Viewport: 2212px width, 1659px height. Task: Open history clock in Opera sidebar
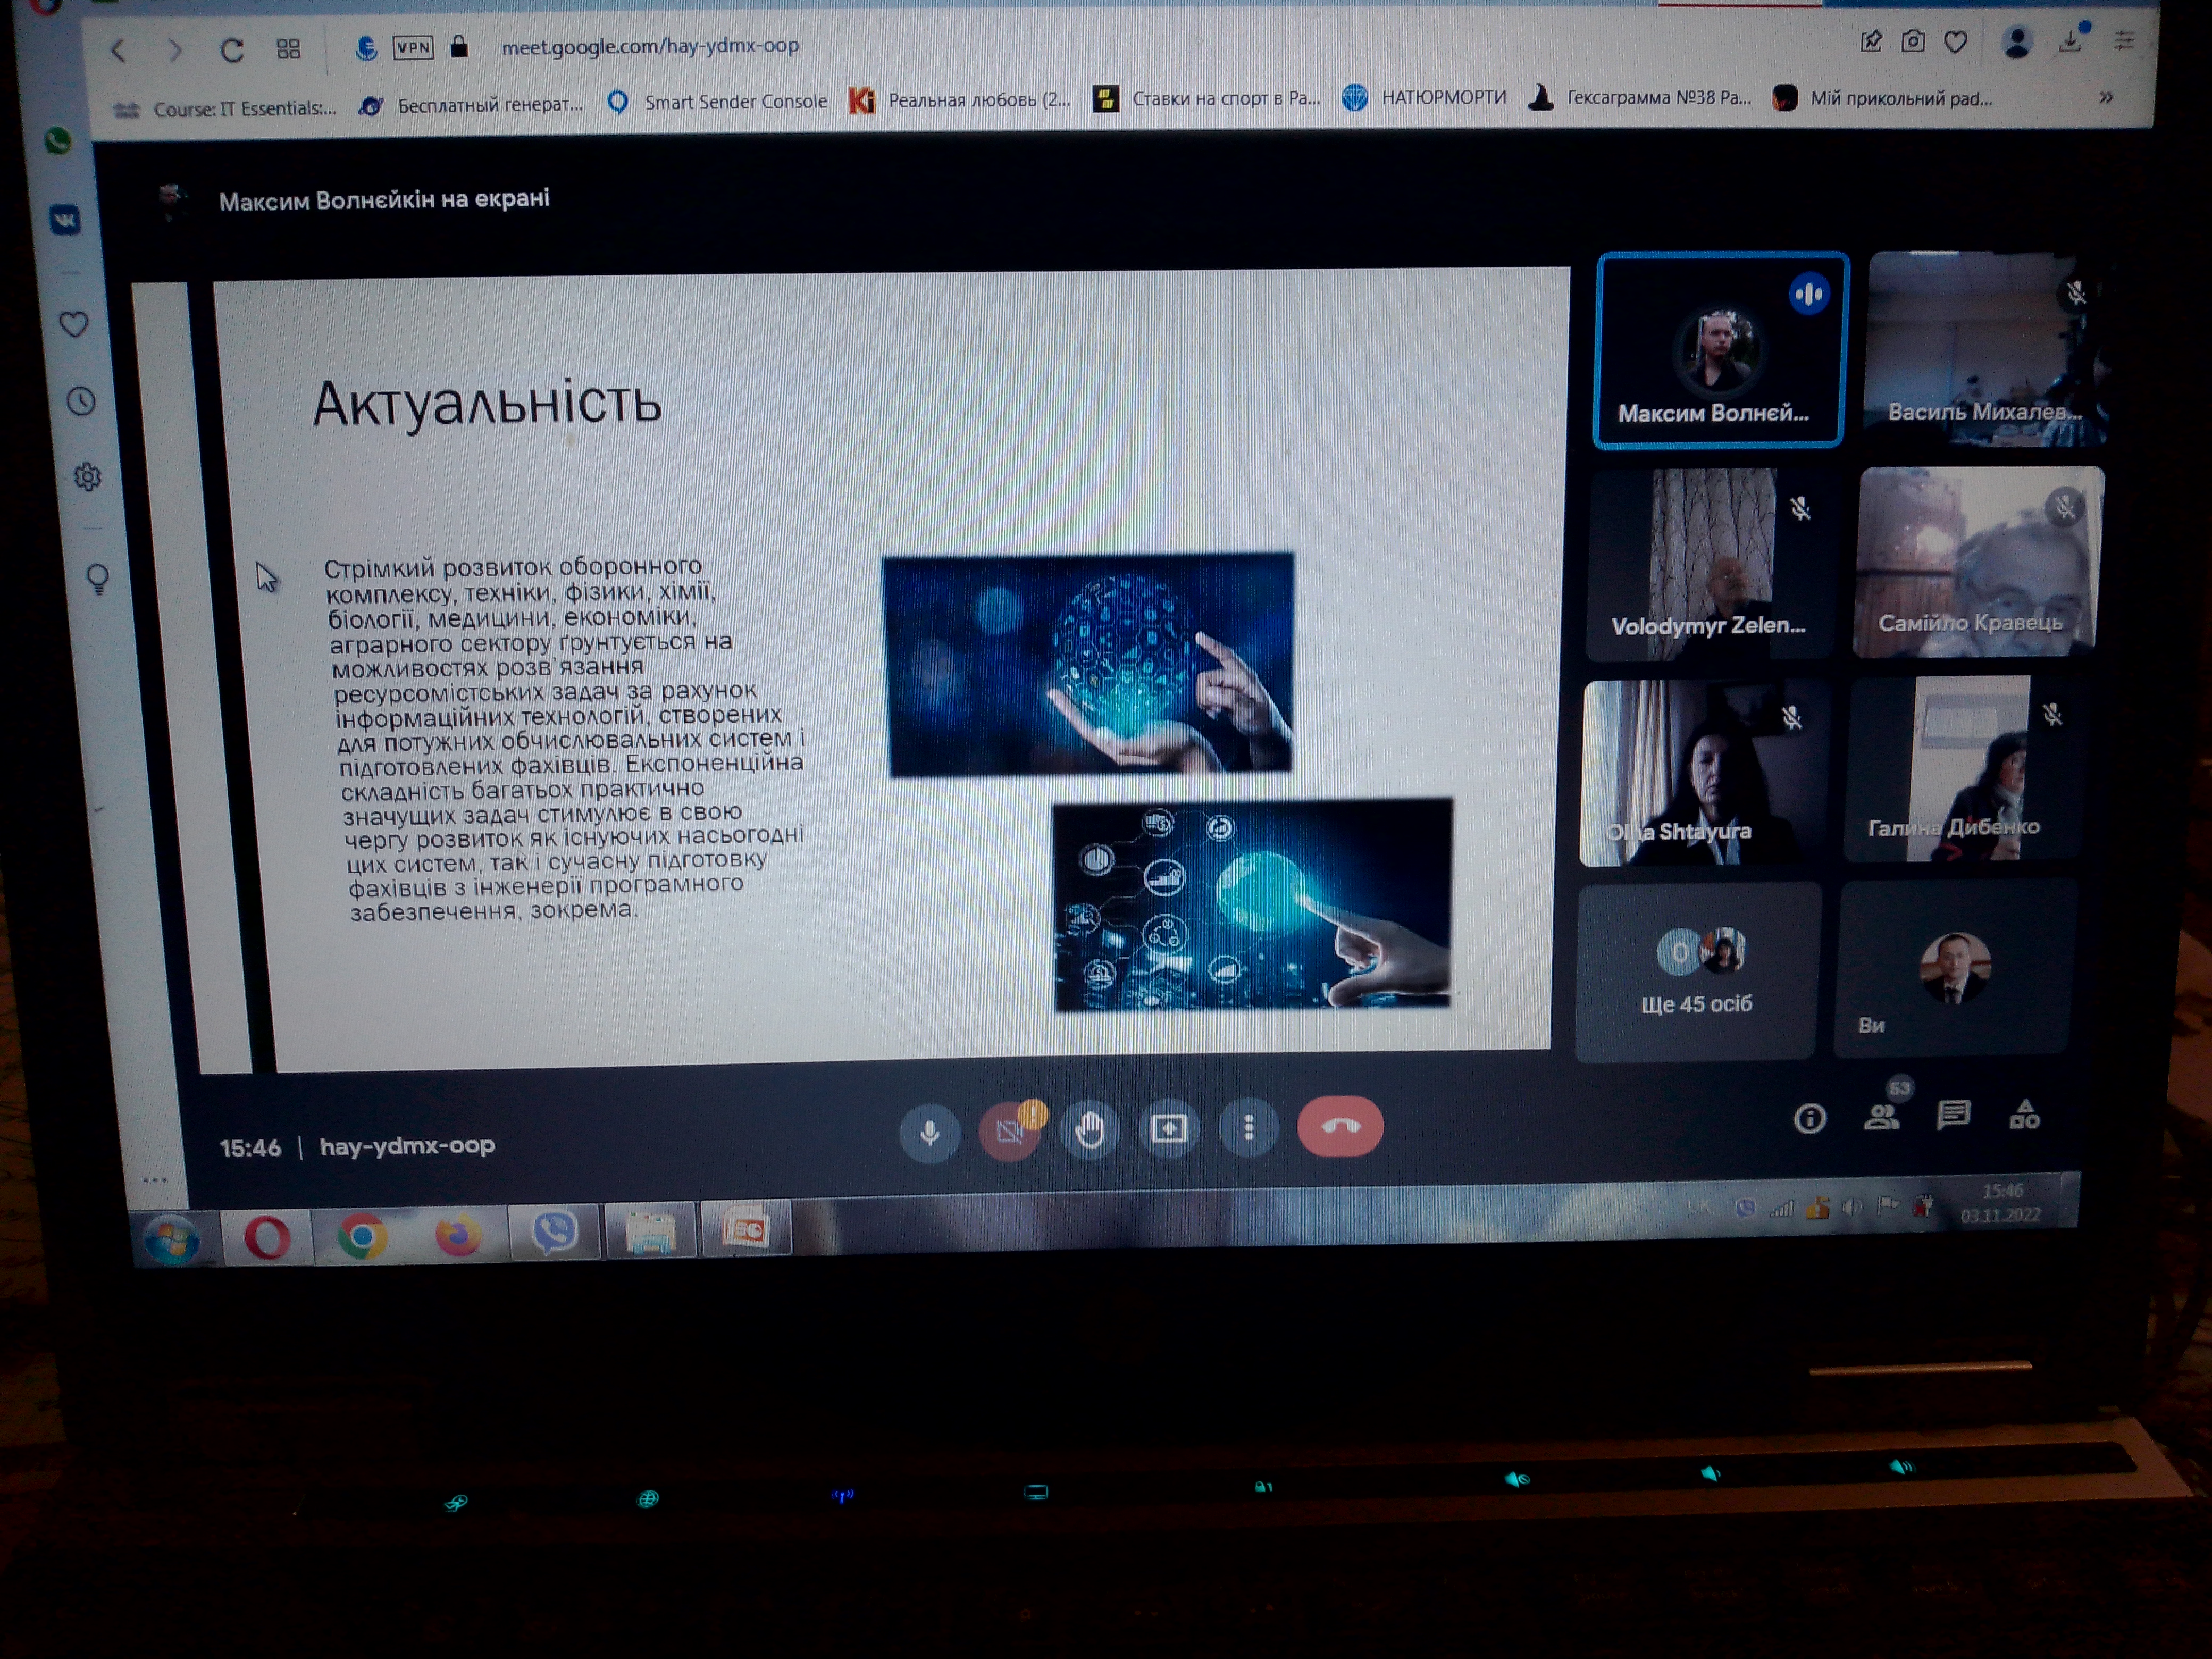point(81,401)
